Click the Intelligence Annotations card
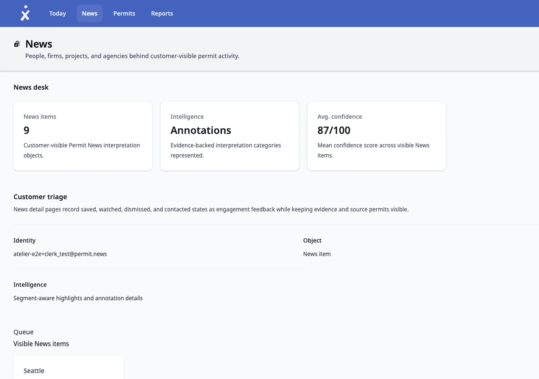Viewport: 539px width, 379px height. 229,136
